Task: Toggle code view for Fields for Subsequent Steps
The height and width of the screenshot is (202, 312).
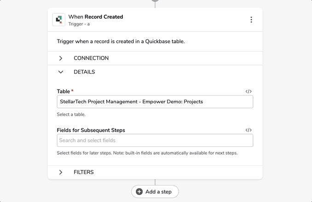Action: pos(248,130)
